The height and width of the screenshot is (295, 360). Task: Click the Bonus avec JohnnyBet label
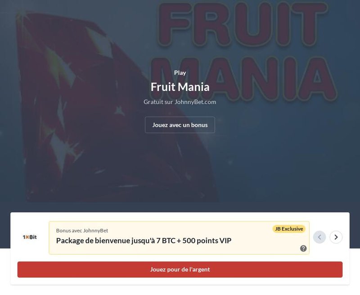tap(82, 230)
